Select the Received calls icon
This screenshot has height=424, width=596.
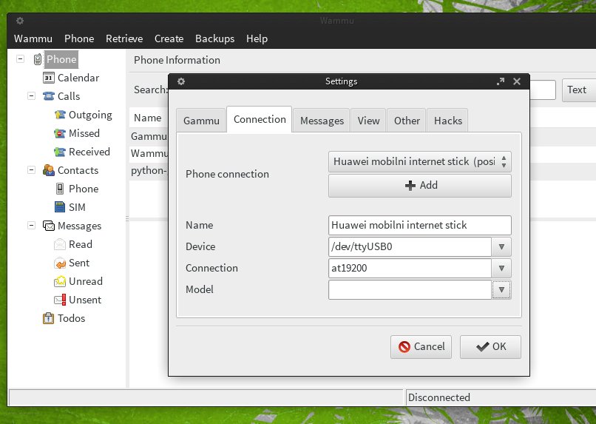[x=60, y=152]
